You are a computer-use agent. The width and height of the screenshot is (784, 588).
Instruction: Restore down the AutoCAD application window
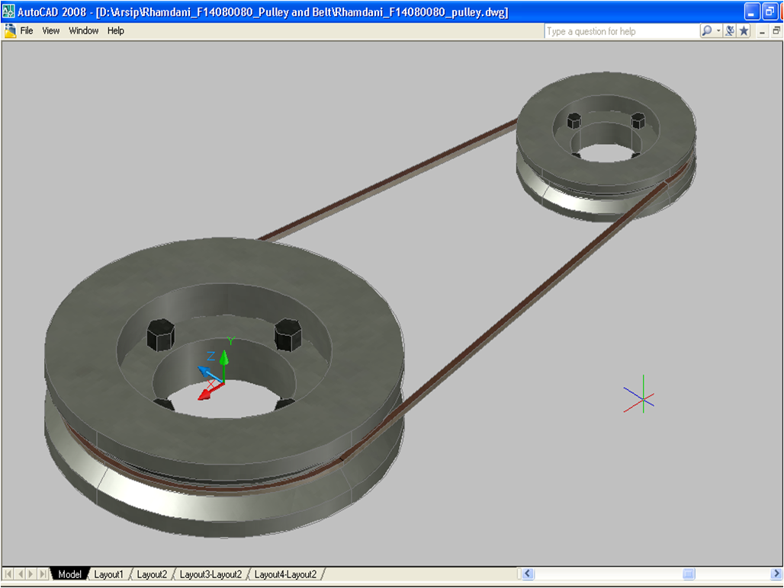(x=770, y=11)
